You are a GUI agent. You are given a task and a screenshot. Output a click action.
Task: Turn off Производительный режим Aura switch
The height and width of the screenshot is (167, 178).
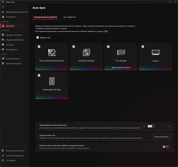[151, 126]
